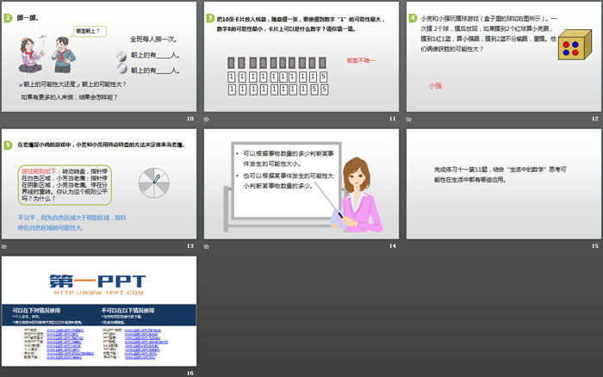Click the animation star icon under slide 12
Screen dimensions: 603x377
tap(410, 120)
